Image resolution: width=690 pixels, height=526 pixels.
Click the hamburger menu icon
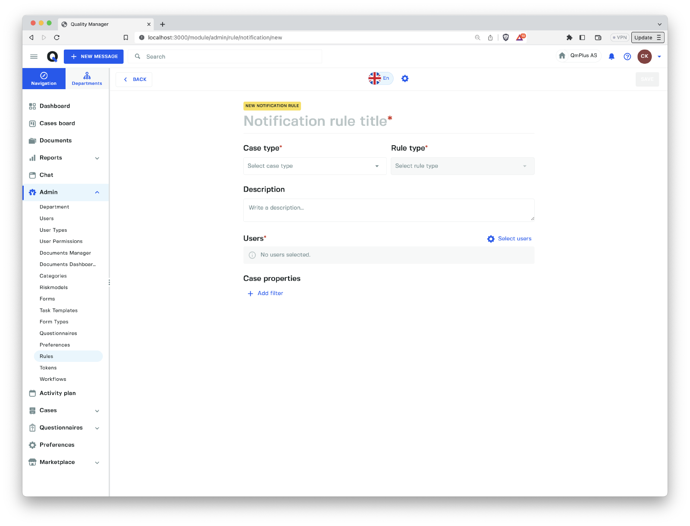(x=34, y=56)
